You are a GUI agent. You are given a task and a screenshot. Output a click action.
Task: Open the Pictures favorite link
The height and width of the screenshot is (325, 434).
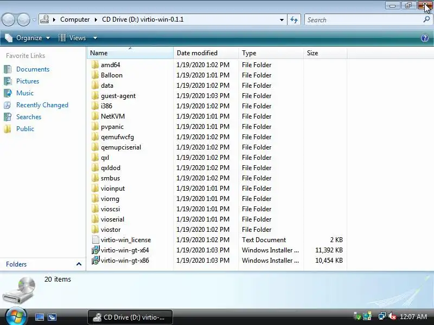click(28, 81)
